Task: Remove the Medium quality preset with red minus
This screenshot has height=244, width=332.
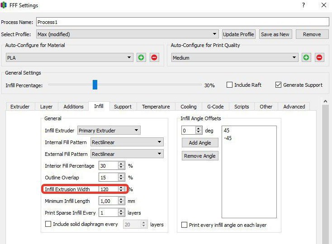Action: 319,57
